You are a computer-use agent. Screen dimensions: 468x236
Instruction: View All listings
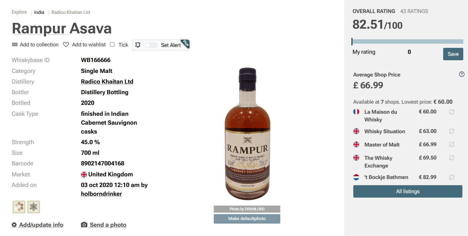(408, 191)
